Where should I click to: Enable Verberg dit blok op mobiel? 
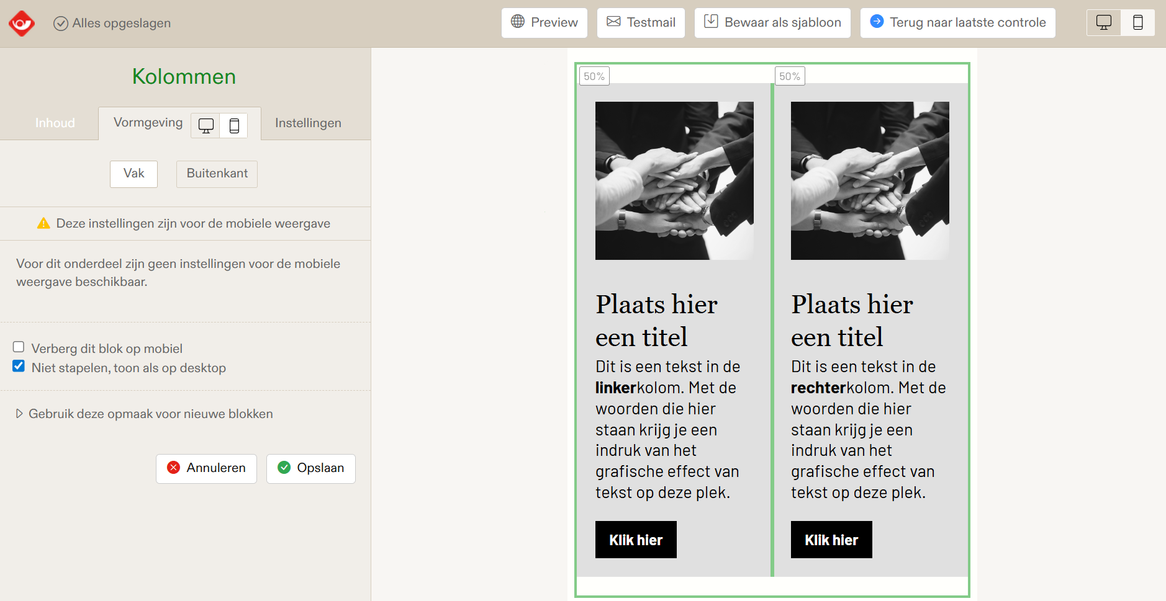(x=19, y=347)
